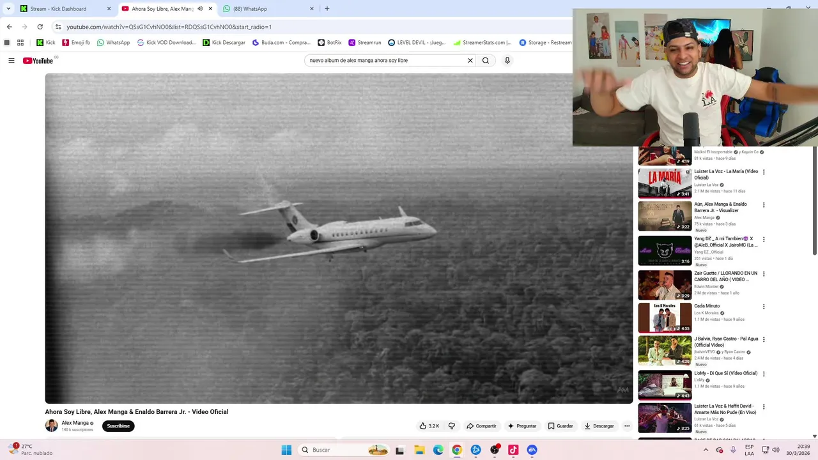Open options for J Balvin Pal Agua video
Image resolution: width=818 pixels, height=460 pixels.
(x=764, y=340)
